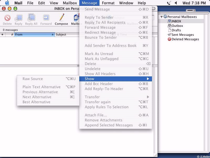Choose Raw Source in the Show submenu
The width and height of the screenshot is (210, 158).
coord(48,79)
